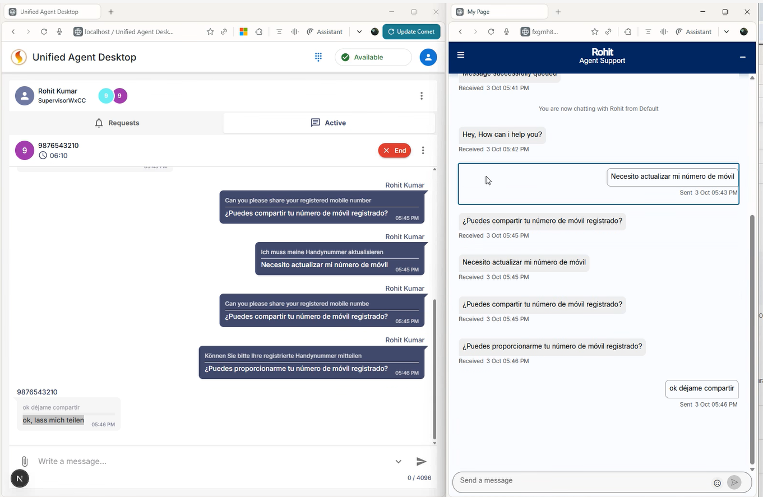Open three-dot menu for Rohit Kumar

(x=421, y=96)
